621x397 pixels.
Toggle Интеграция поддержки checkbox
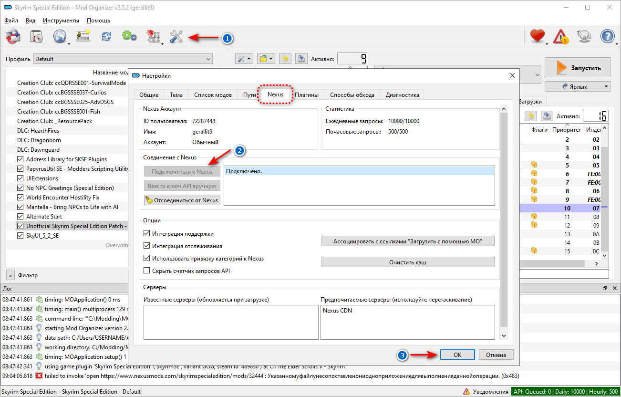[x=147, y=234]
